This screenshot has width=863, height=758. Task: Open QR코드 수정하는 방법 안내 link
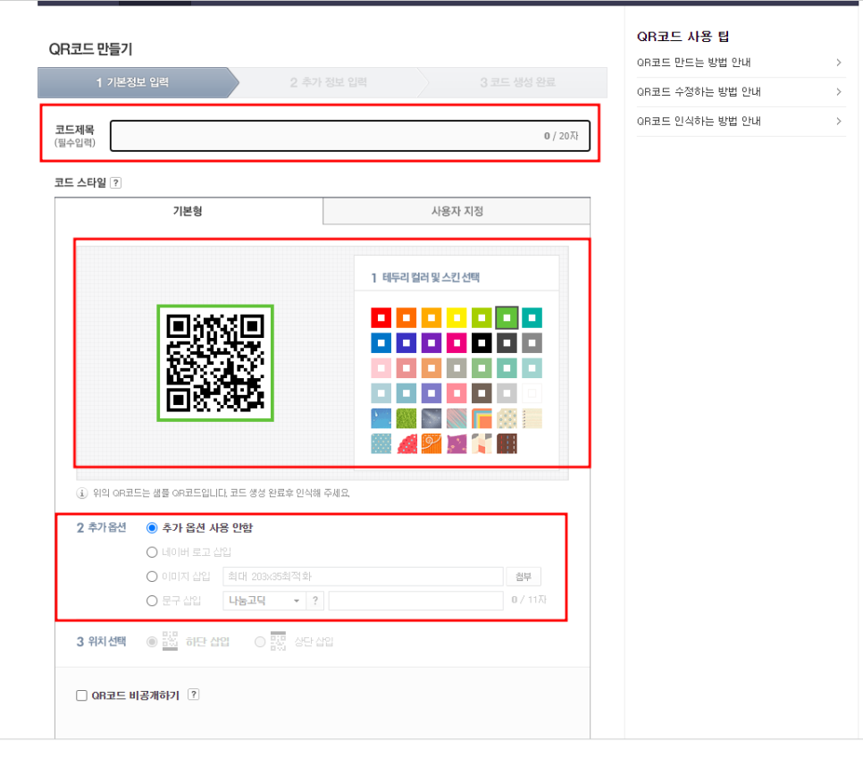(699, 91)
